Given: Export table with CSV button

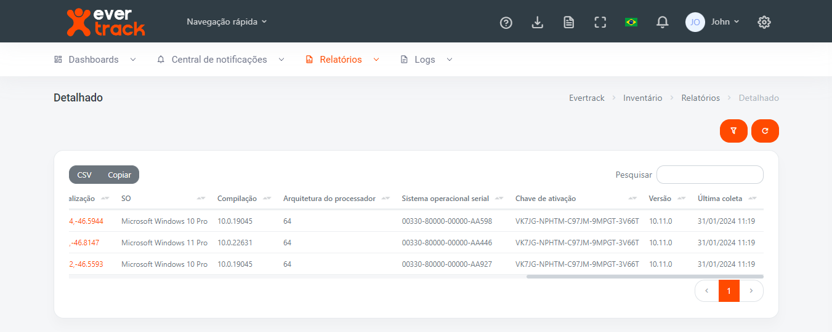Looking at the screenshot, I should click(84, 175).
